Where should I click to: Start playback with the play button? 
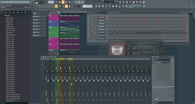tap(40, 2)
